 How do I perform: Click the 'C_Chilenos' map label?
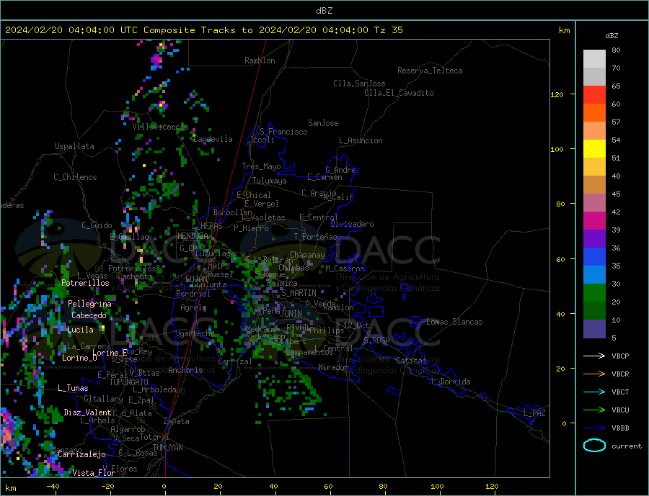(75, 177)
